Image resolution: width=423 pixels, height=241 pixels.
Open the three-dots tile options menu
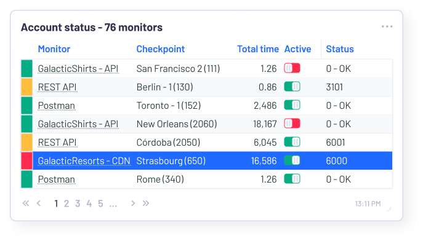click(x=387, y=26)
